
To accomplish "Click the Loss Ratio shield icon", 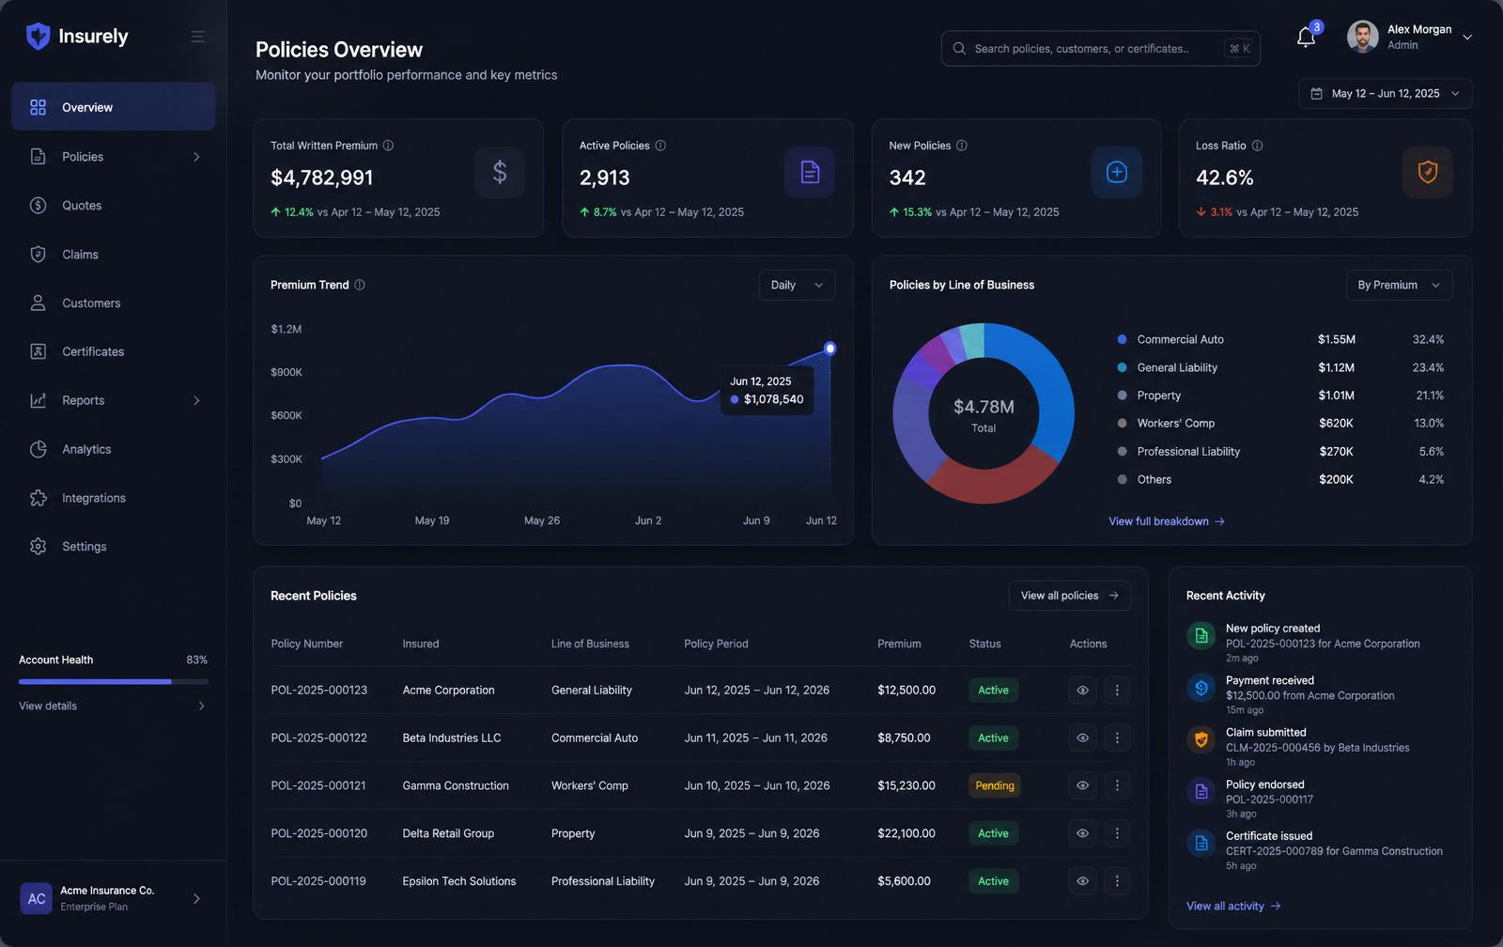I will 1427,172.
